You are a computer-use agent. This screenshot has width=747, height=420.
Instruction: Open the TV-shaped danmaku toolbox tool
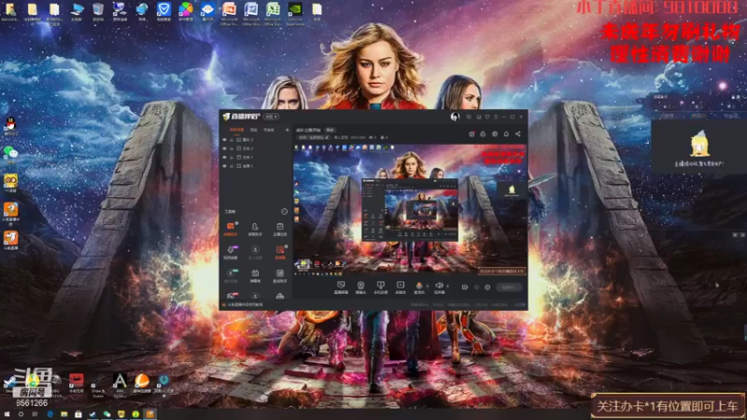coord(255,274)
